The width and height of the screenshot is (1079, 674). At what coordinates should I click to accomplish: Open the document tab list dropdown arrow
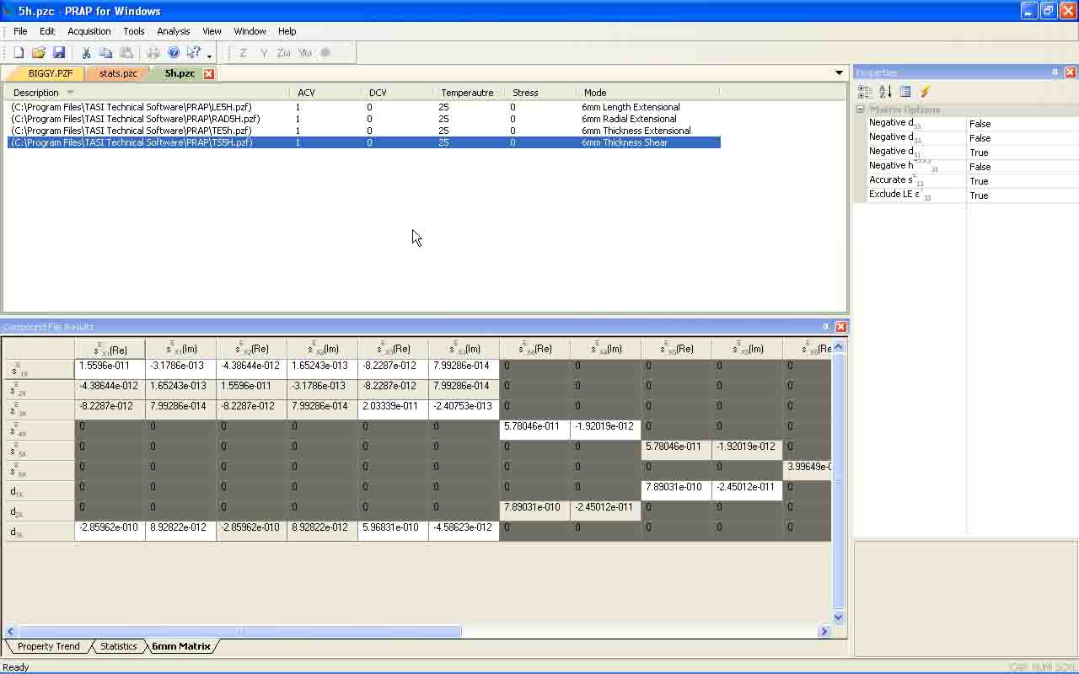click(839, 73)
